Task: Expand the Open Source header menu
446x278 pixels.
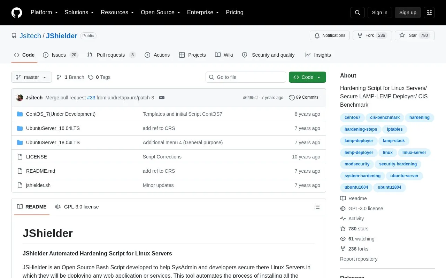Action: tap(161, 13)
